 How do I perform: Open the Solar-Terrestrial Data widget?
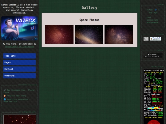pos(153,97)
